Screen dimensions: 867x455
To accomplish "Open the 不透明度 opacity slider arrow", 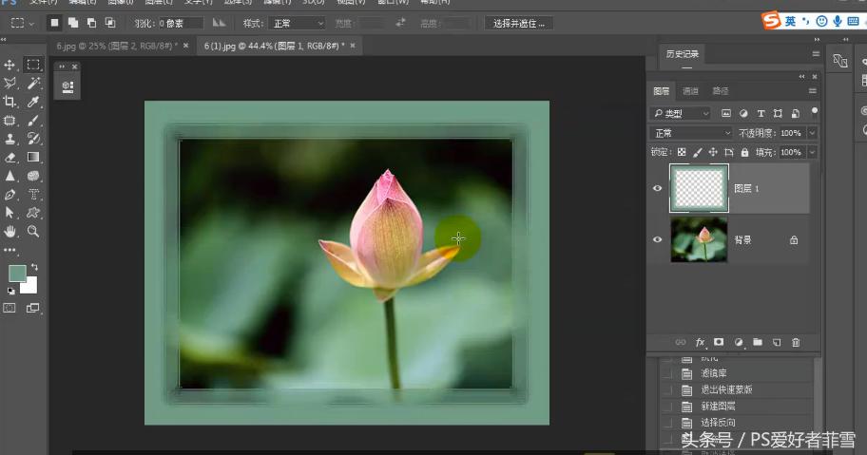I will [x=812, y=133].
